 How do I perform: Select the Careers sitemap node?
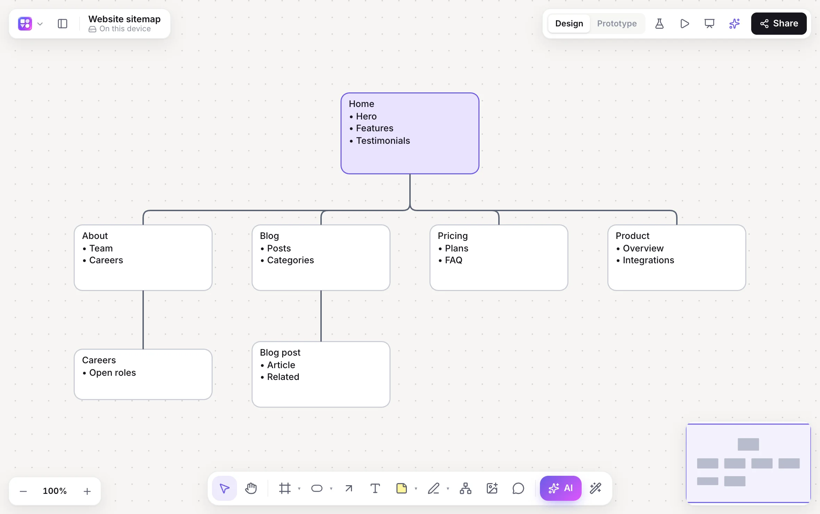coord(143,374)
